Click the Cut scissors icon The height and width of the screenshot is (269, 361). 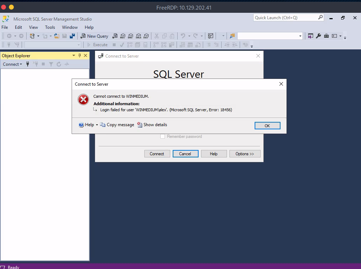[x=157, y=36]
